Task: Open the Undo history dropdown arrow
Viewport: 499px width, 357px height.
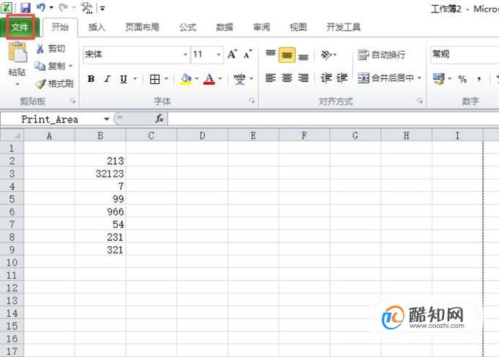Action: [x=51, y=7]
